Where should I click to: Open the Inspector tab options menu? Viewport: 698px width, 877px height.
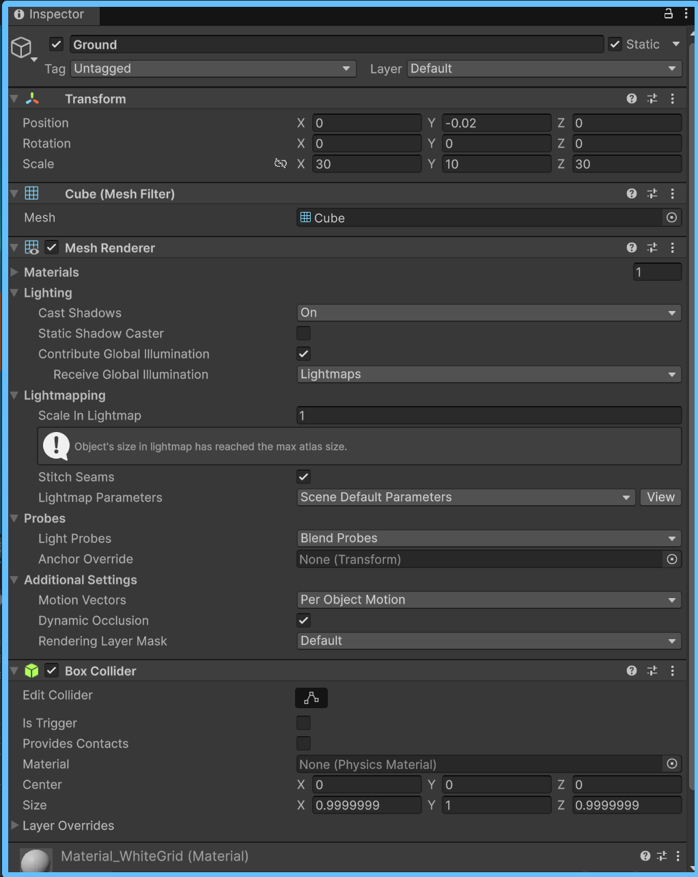(x=686, y=14)
